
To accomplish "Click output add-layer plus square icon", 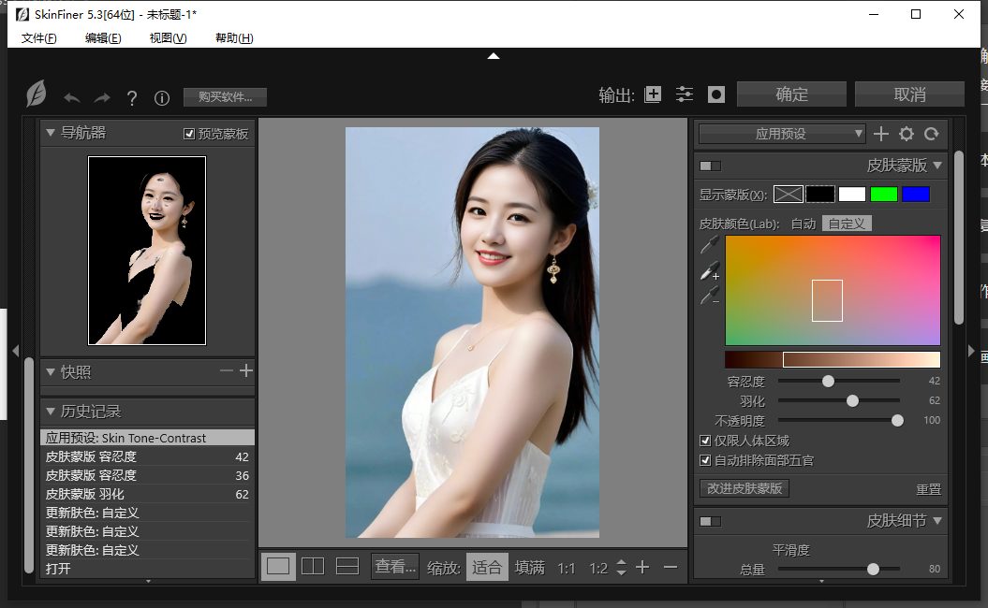I will click(653, 94).
